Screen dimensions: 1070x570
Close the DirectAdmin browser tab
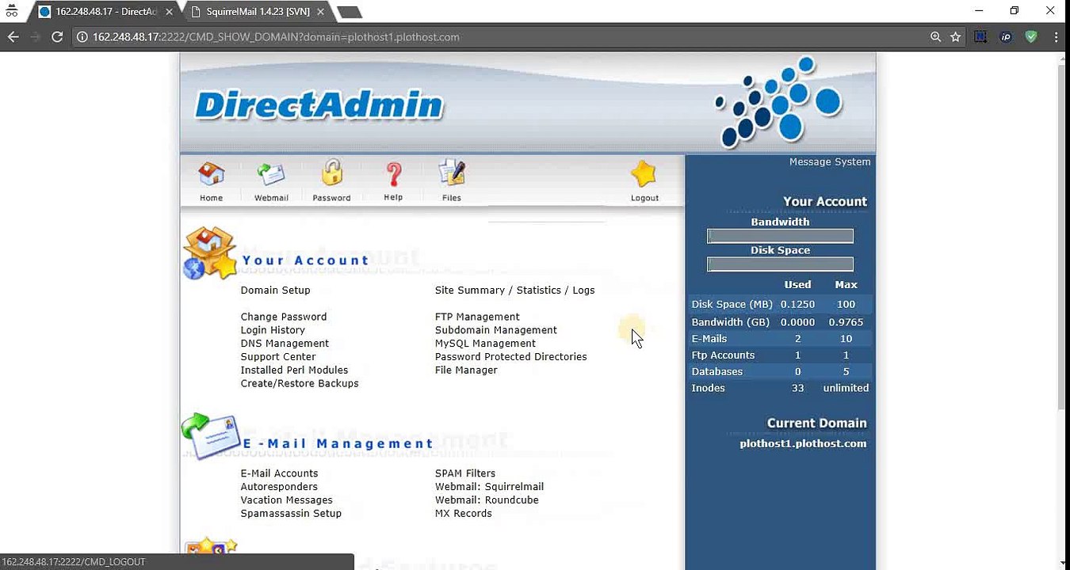tap(169, 12)
